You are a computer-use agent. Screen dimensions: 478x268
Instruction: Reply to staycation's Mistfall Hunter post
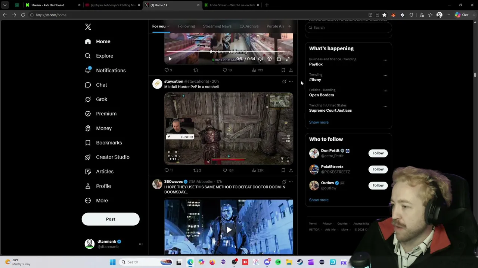(168, 170)
